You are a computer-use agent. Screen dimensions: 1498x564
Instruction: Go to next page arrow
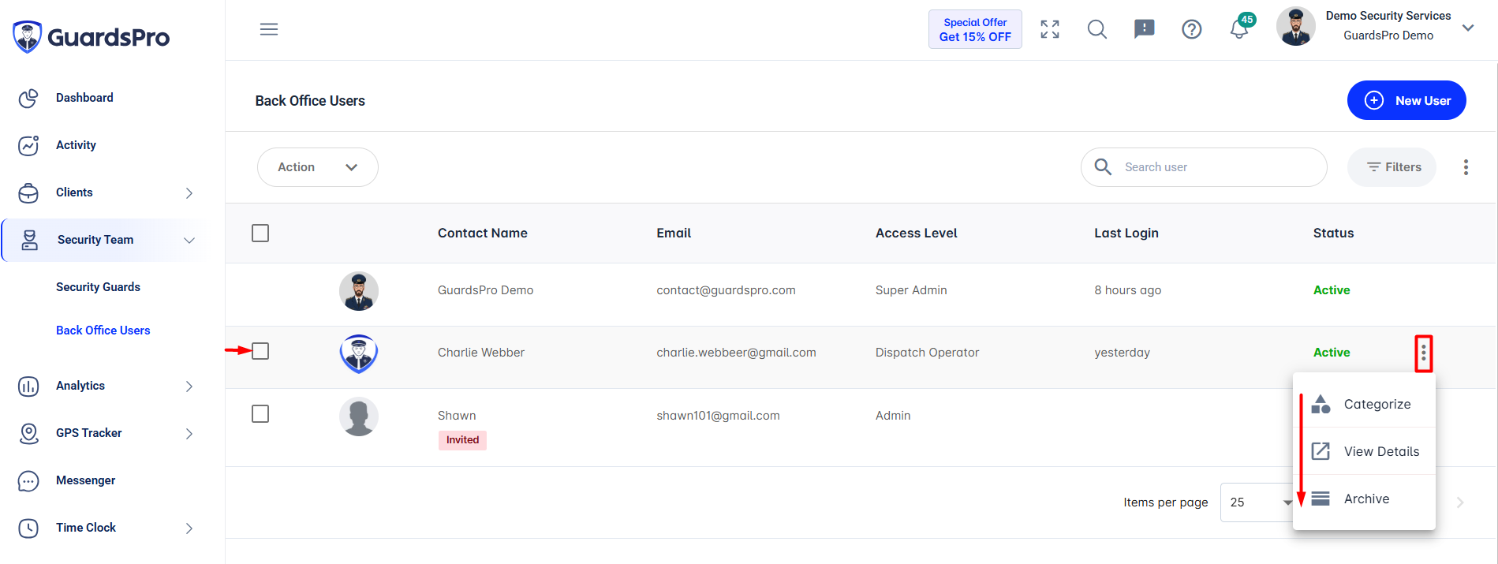1460,502
